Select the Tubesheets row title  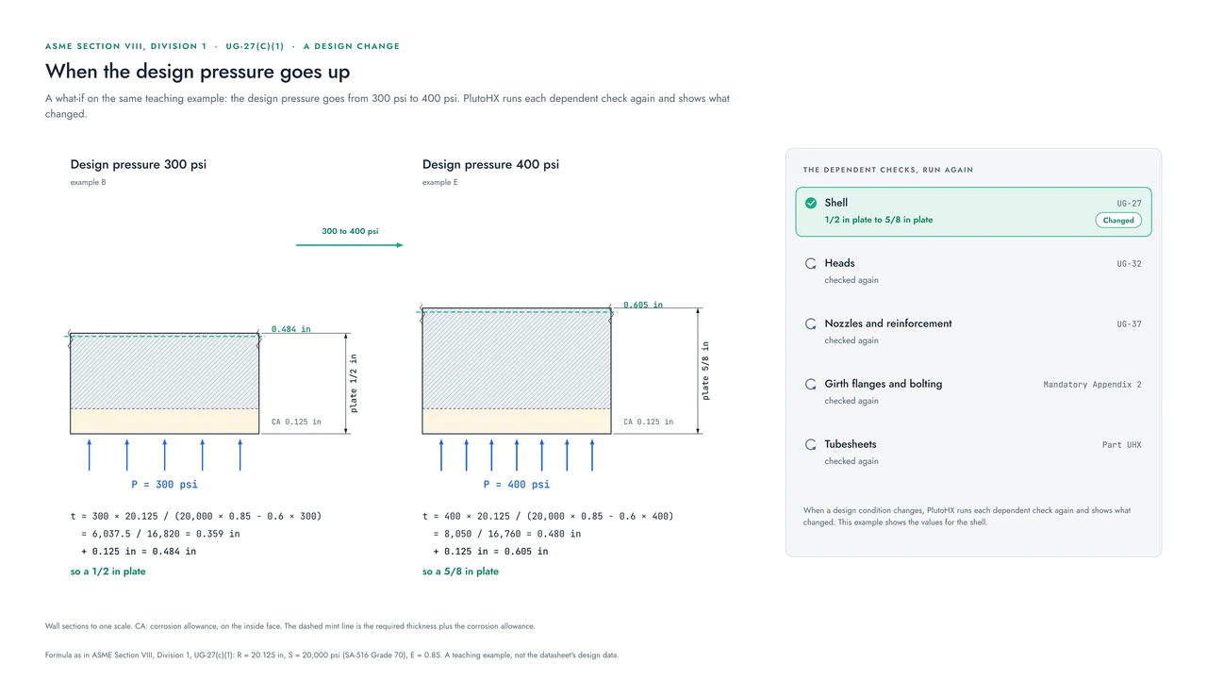[850, 444]
